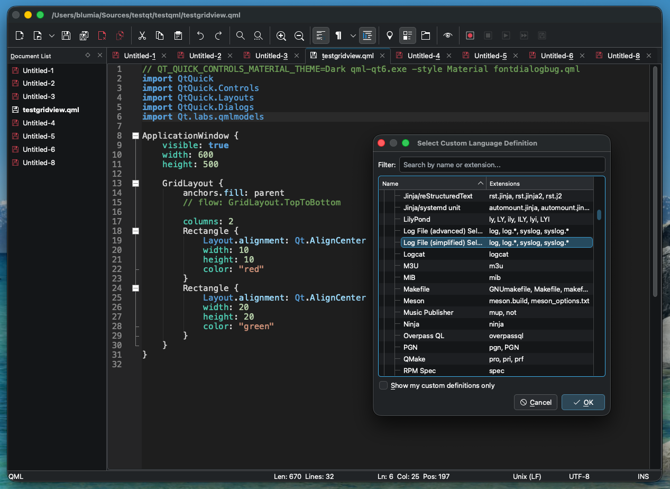The width and height of the screenshot is (670, 489).
Task: Click the Open file toolbar icon
Action: [38, 35]
